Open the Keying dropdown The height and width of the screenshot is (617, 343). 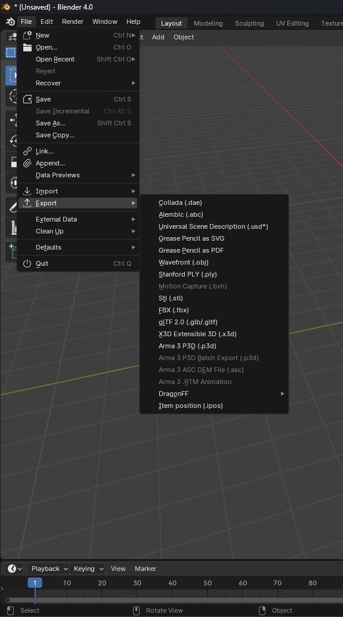[x=88, y=569]
